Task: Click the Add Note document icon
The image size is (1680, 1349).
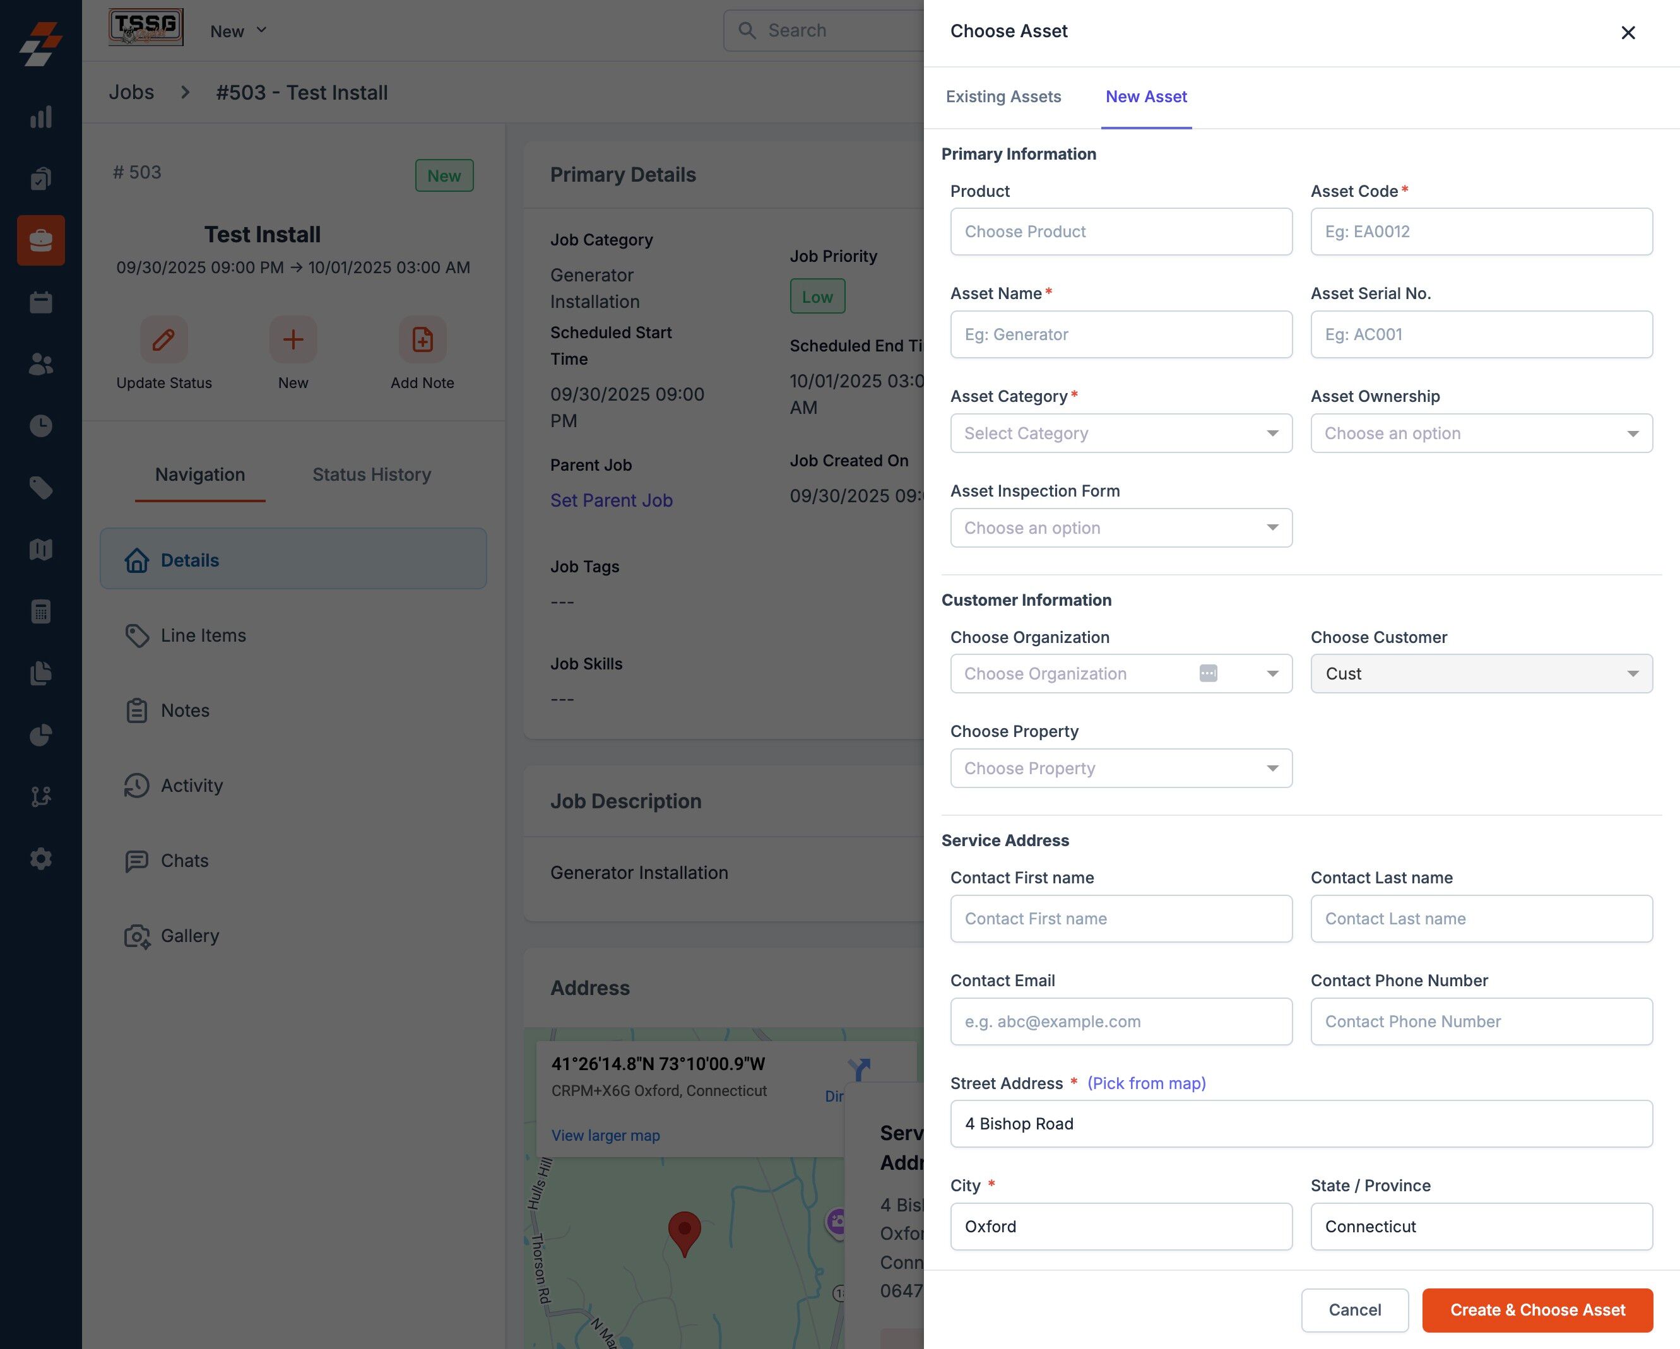Action: point(422,339)
